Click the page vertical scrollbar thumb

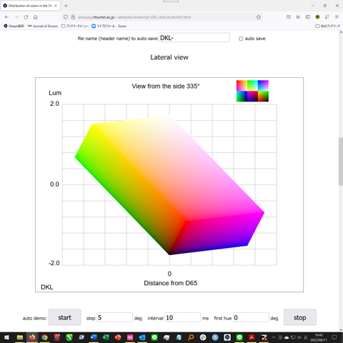pos(341,161)
